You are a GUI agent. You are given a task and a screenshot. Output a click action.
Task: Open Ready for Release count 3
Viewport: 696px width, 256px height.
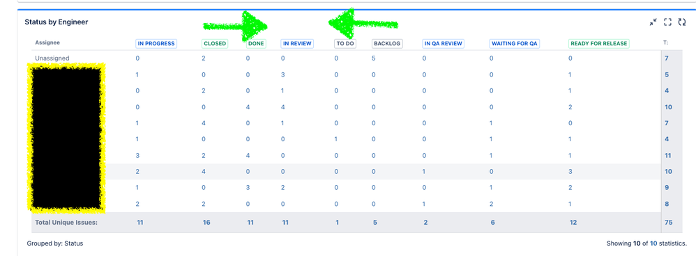(x=571, y=171)
